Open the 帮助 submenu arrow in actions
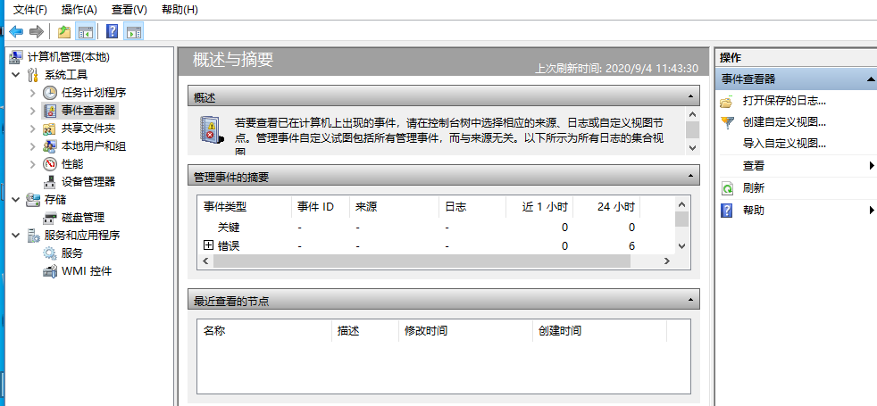 tap(872, 211)
